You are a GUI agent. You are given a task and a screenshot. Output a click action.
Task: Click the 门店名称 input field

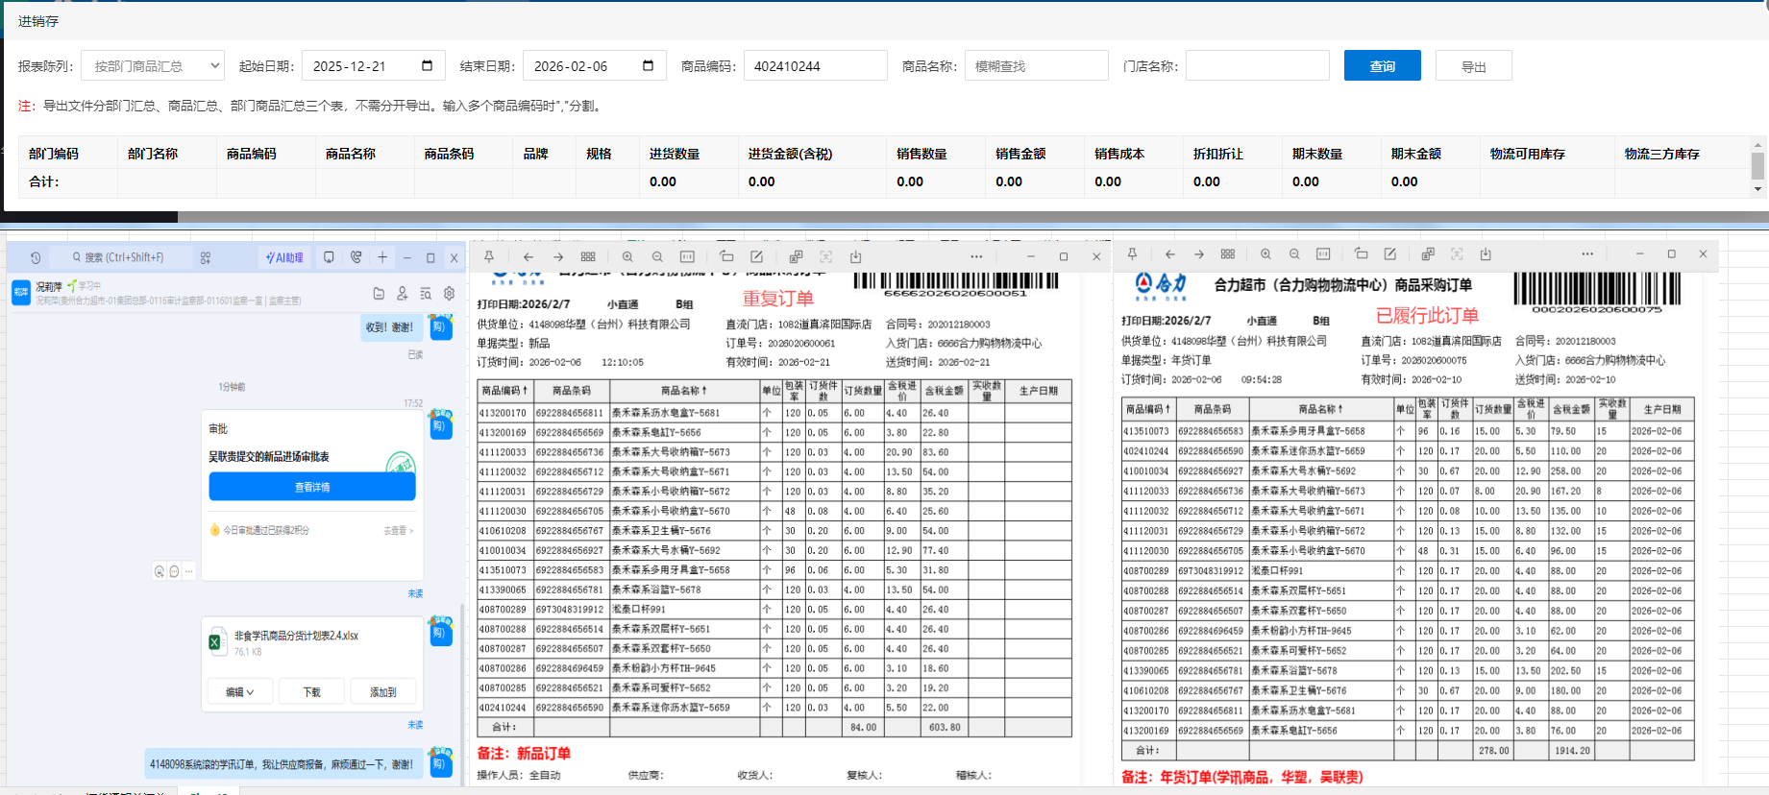[x=1257, y=66]
